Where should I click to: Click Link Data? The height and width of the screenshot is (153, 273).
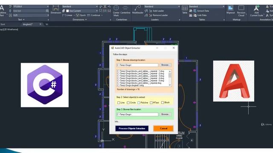(x=200, y=15)
